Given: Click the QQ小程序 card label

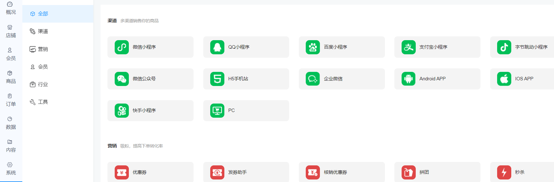Looking at the screenshot, I should coord(239,47).
